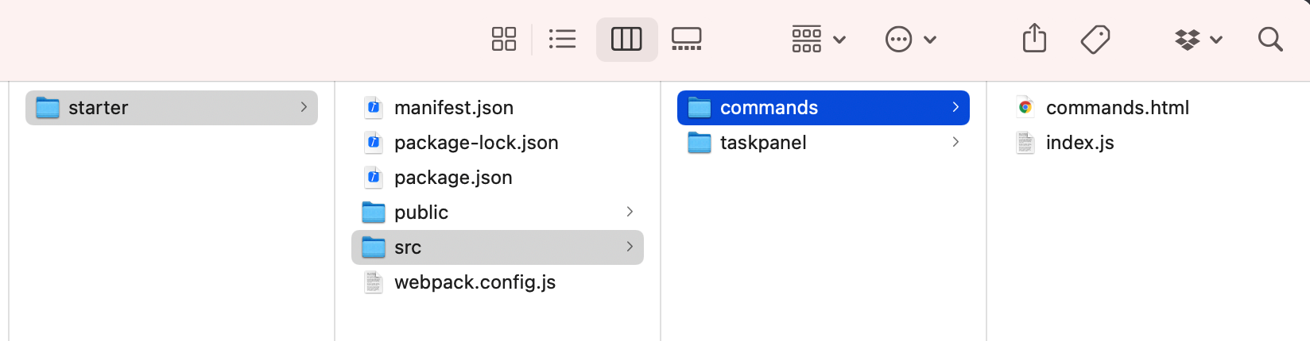Image resolution: width=1310 pixels, height=341 pixels.
Task: Click the Share icon
Action: (x=1034, y=39)
